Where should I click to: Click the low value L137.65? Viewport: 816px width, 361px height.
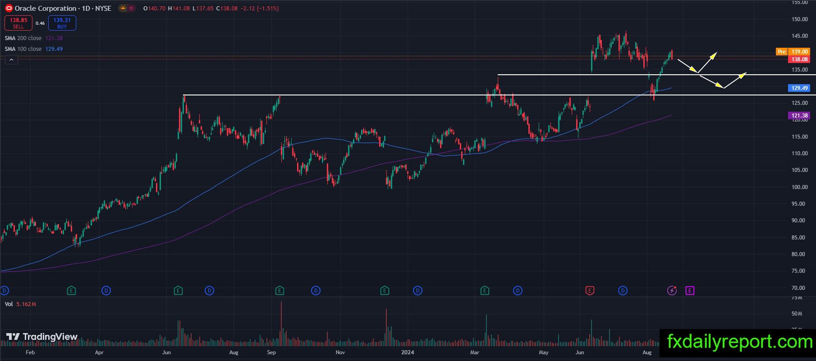click(x=203, y=8)
